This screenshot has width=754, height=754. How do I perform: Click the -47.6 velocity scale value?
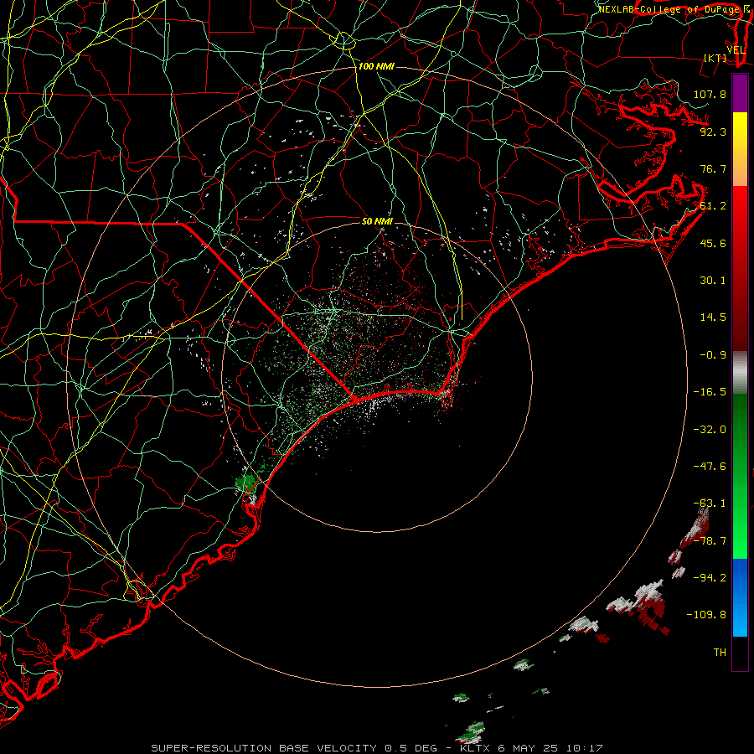[710, 467]
